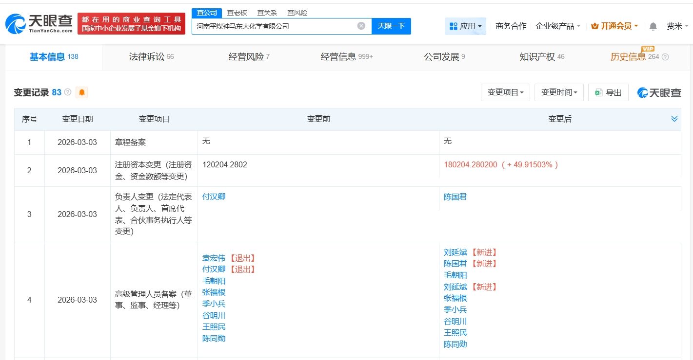Open the notification bell in the header
The height and width of the screenshot is (360, 693).
(x=653, y=26)
